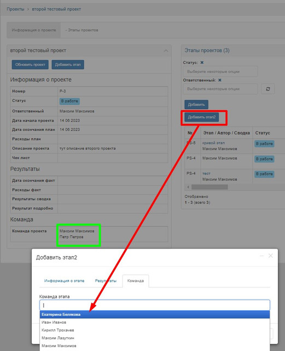Image resolution: width=285 pixels, height=351 pixels.
Task: Click the Команда этапа input field
Action: tap(155, 305)
